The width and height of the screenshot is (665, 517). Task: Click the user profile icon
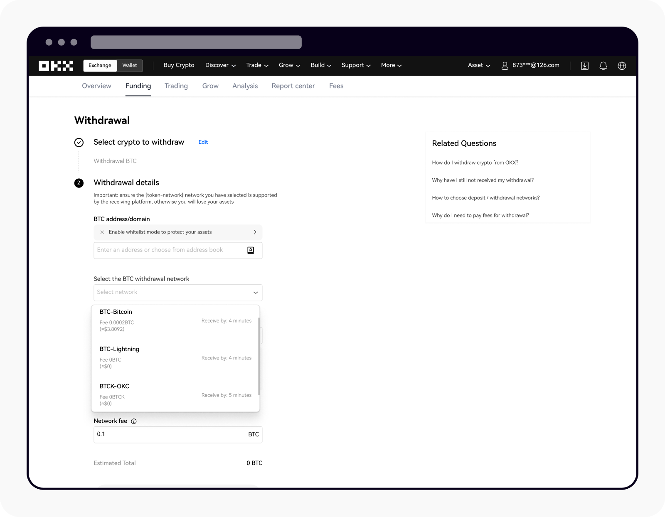[505, 66]
